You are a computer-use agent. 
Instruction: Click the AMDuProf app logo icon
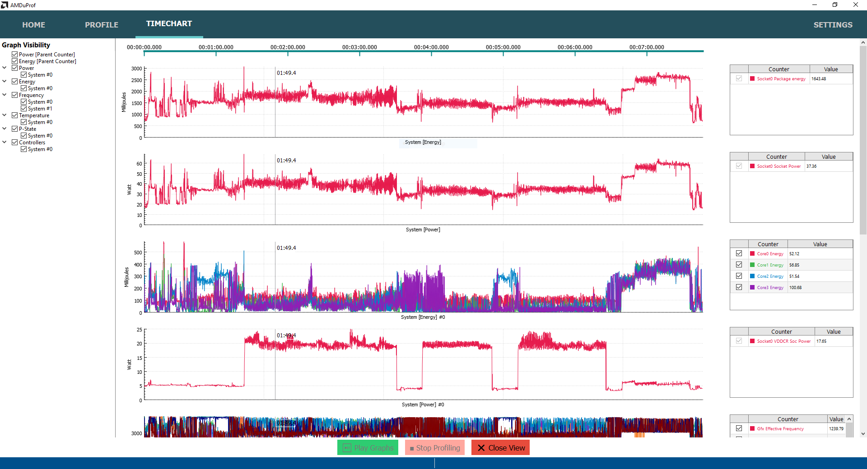click(x=5, y=5)
